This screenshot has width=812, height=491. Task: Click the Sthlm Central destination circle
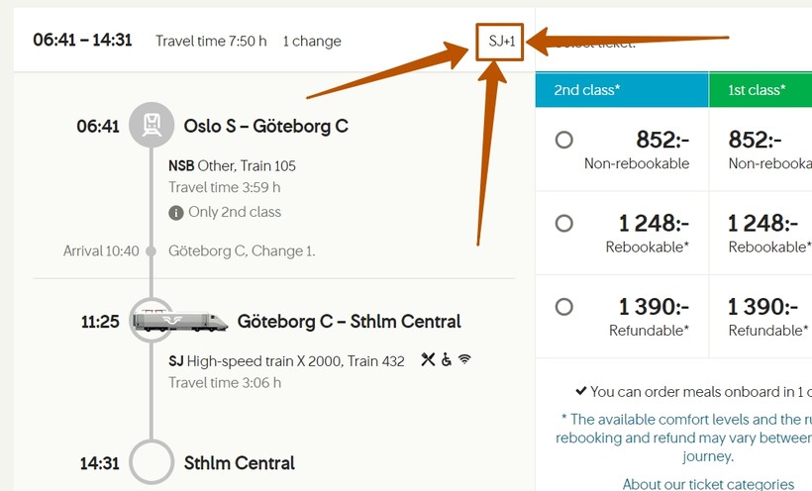coord(151,462)
